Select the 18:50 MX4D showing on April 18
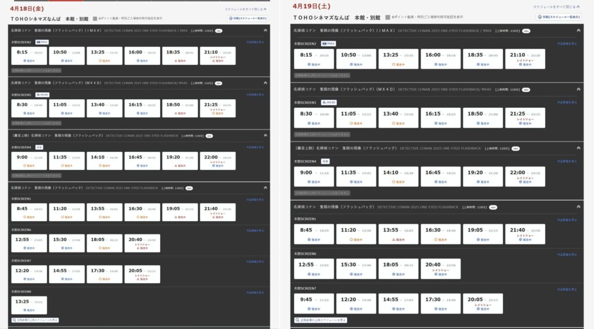594x329 pixels. pyautogui.click(x=180, y=109)
